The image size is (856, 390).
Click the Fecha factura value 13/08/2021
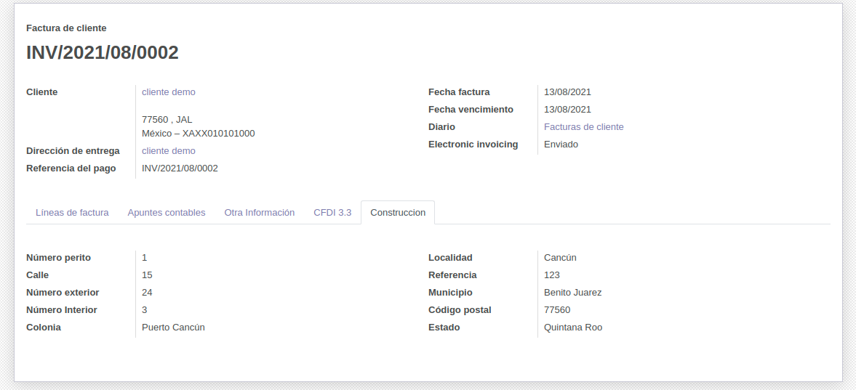click(x=567, y=92)
